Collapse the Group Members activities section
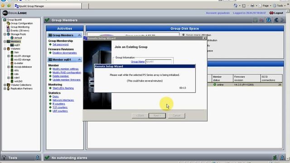This screenshot has width=290, height=163. coord(79,35)
